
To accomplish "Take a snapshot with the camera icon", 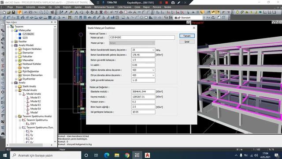I will pyautogui.click(x=173, y=3).
